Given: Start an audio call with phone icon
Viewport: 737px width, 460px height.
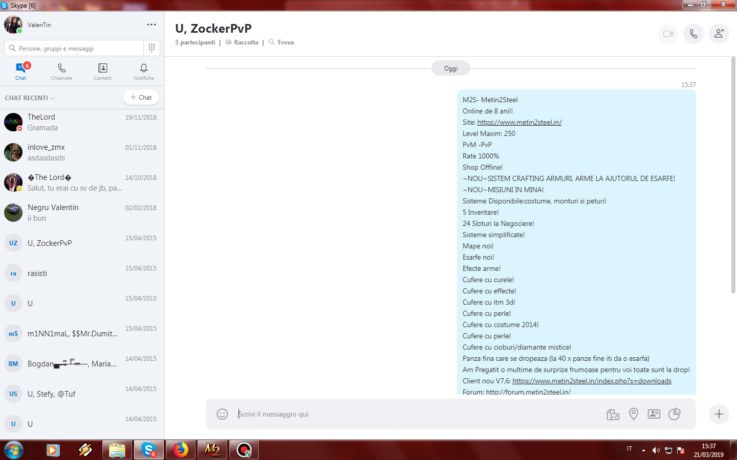Looking at the screenshot, I should [x=693, y=34].
